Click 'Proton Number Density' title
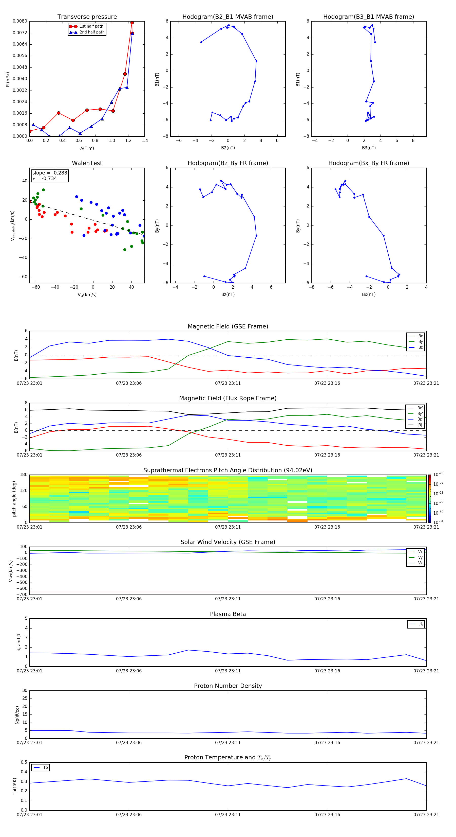Screen dimensions: 456x837 228,686
